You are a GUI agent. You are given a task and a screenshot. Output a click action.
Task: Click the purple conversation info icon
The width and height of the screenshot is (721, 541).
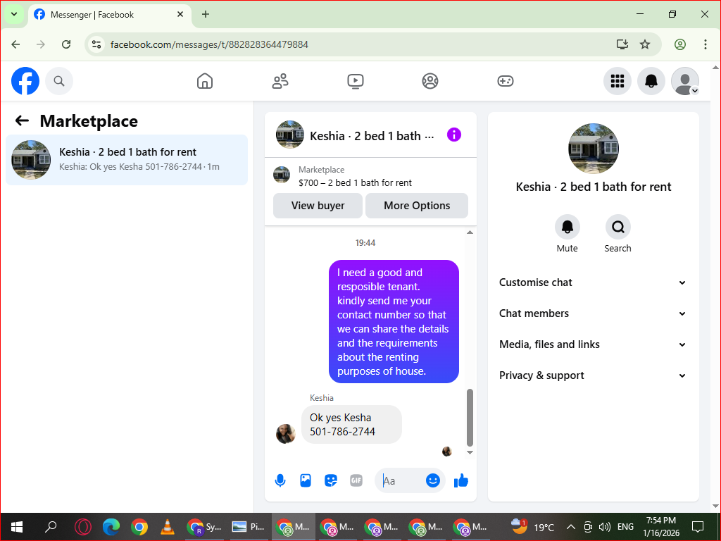click(x=454, y=135)
